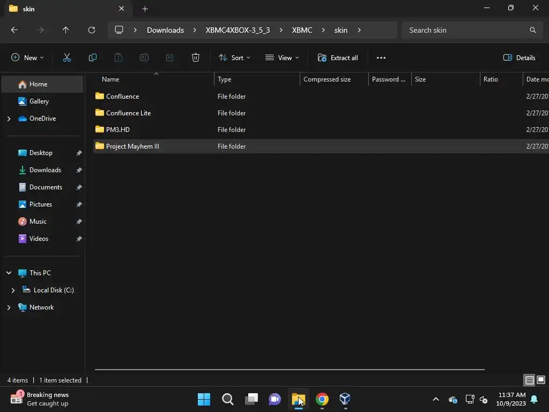
Task: Toggle the Details pane
Action: 519,58
